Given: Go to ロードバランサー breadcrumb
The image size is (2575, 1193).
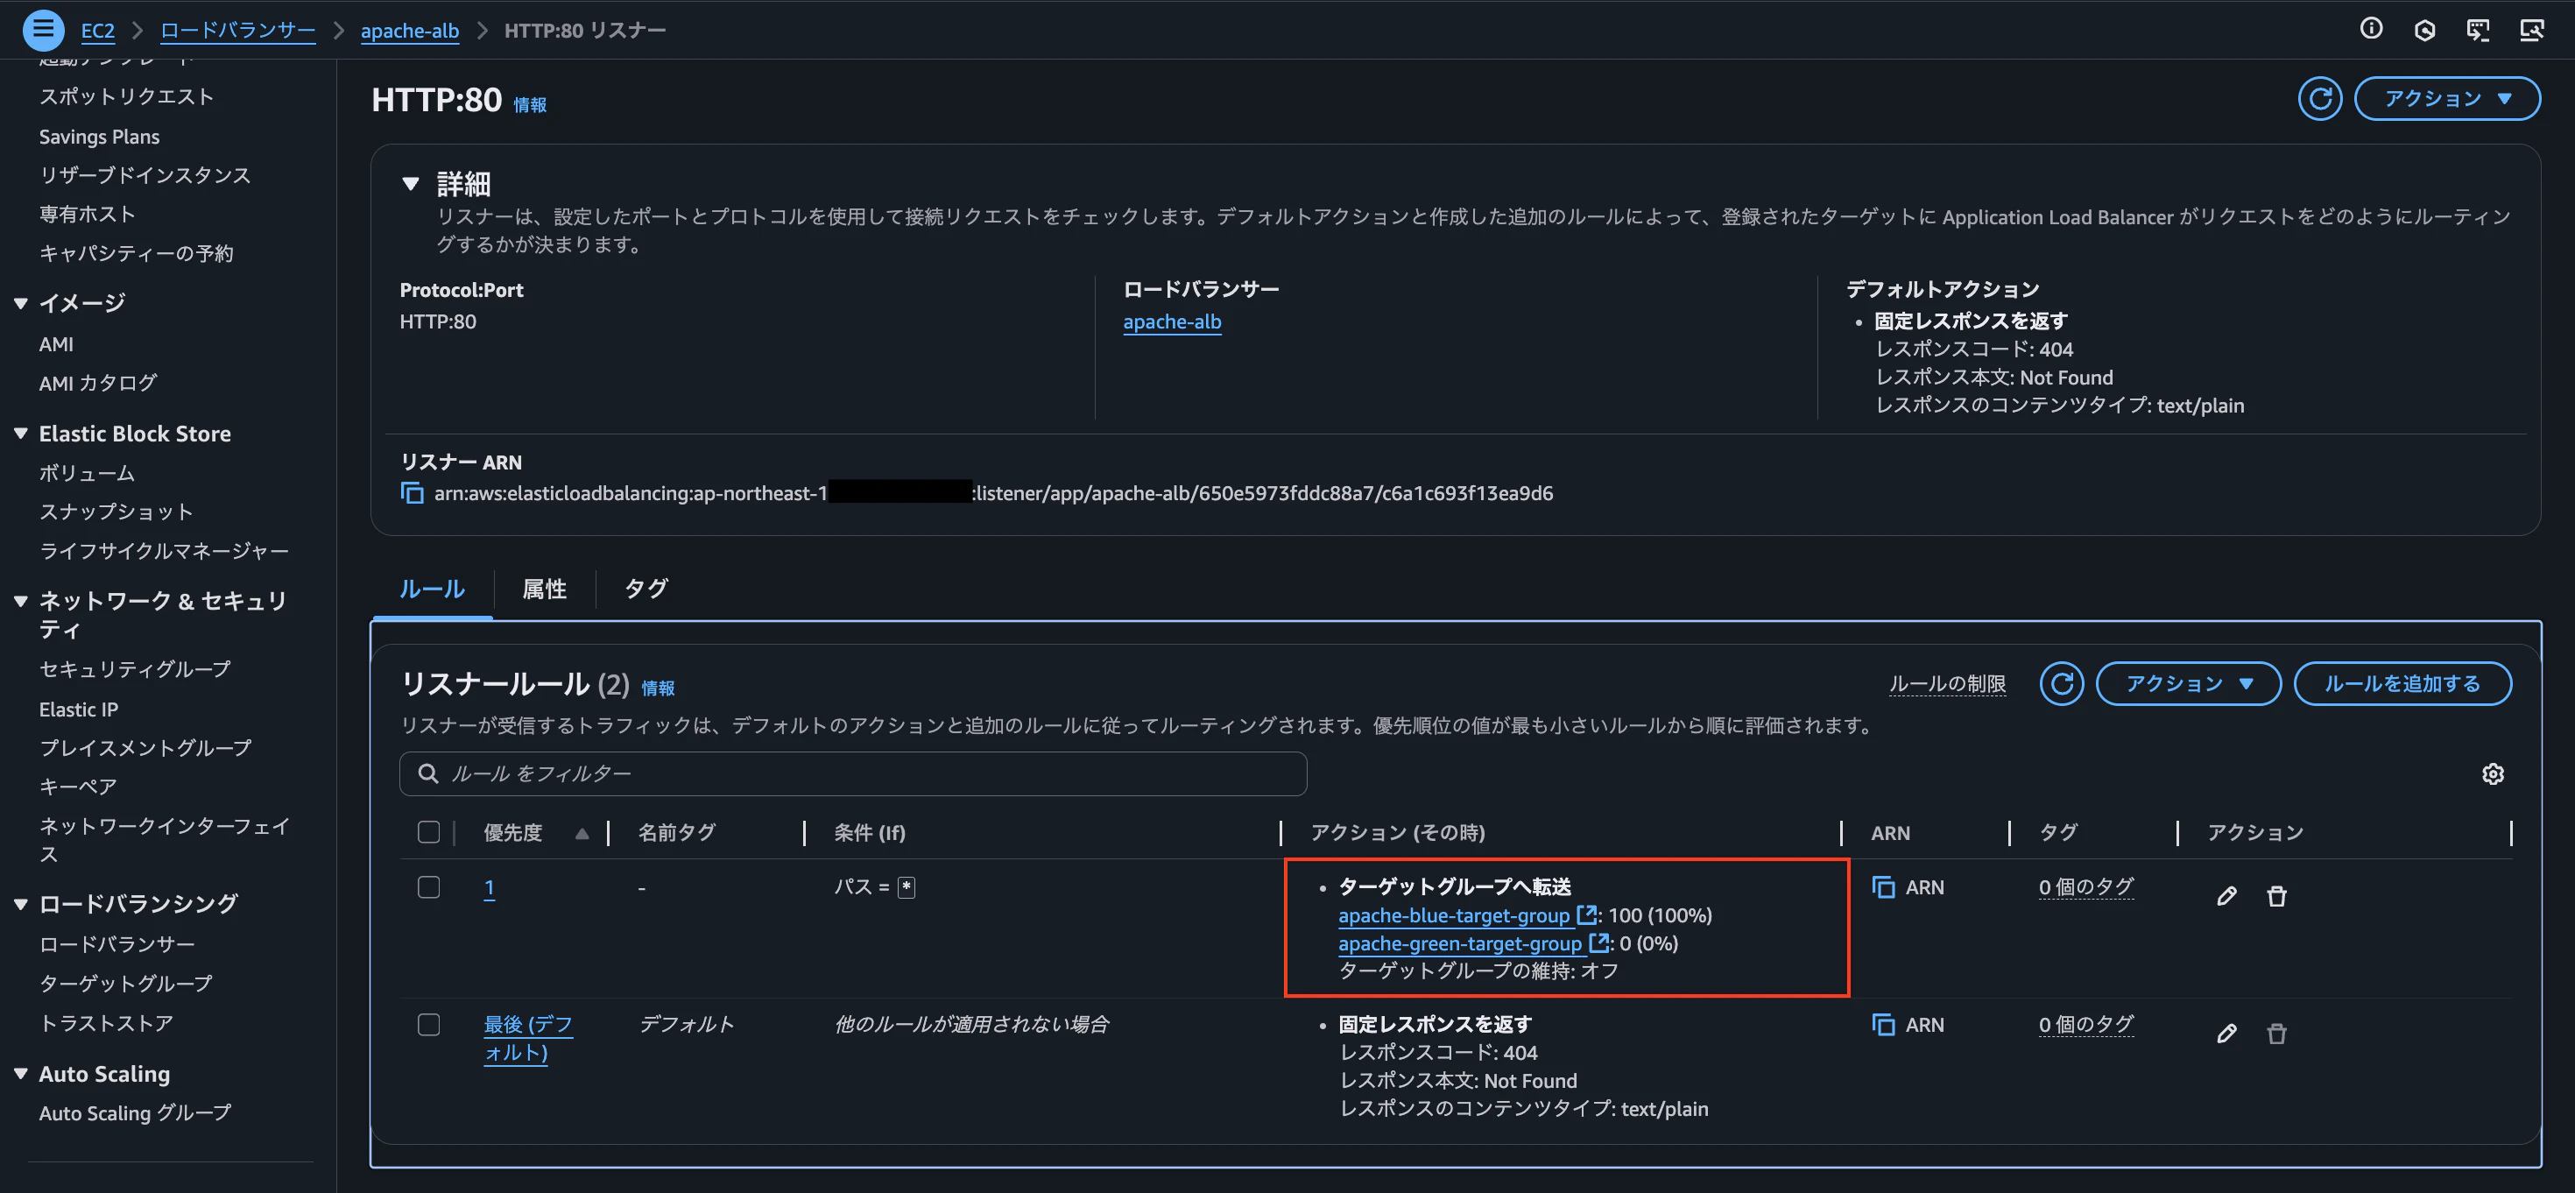Looking at the screenshot, I should [x=238, y=30].
